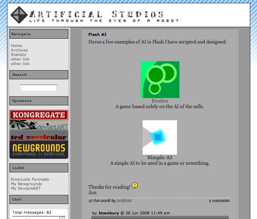Click the Artificial Studios site title

pyautogui.click(x=96, y=14)
